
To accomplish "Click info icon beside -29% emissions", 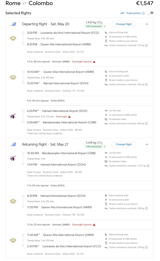I will (x=105, y=26).
